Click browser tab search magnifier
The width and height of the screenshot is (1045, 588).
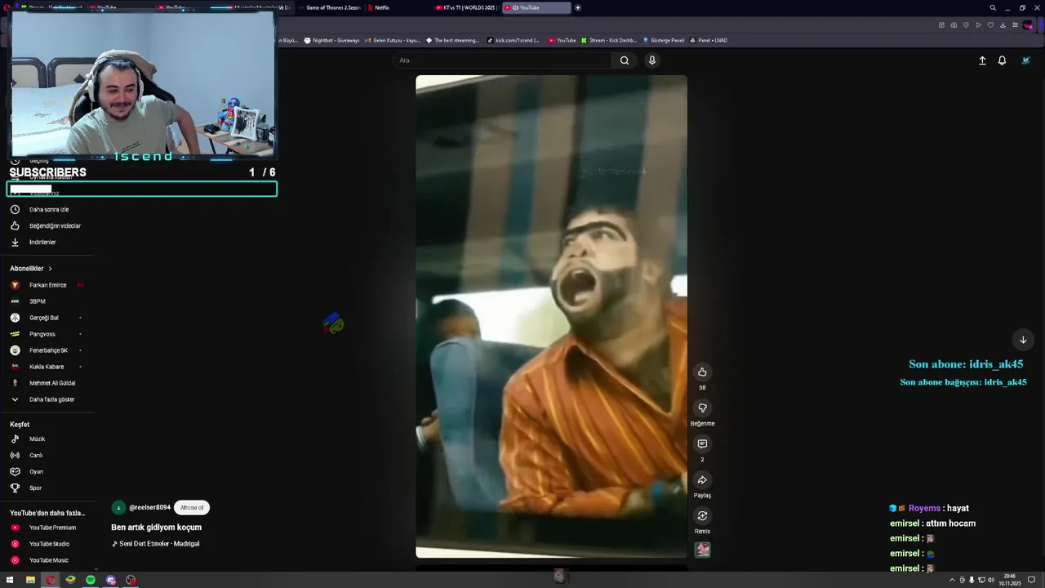(x=993, y=7)
